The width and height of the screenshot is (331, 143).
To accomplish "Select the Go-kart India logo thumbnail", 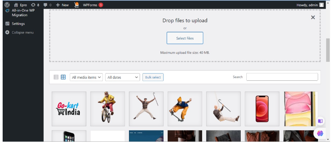I will click(x=69, y=109).
